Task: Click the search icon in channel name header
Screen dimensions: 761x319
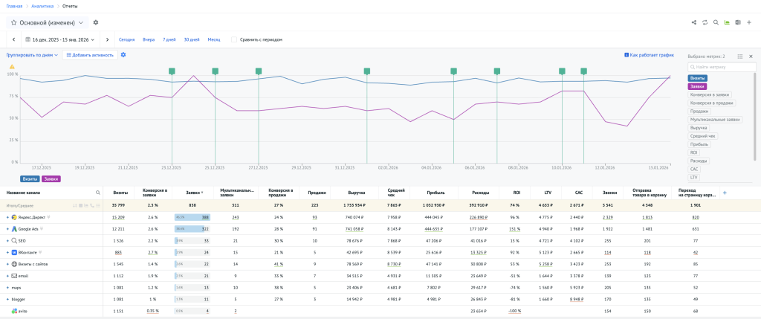Action: [x=97, y=192]
